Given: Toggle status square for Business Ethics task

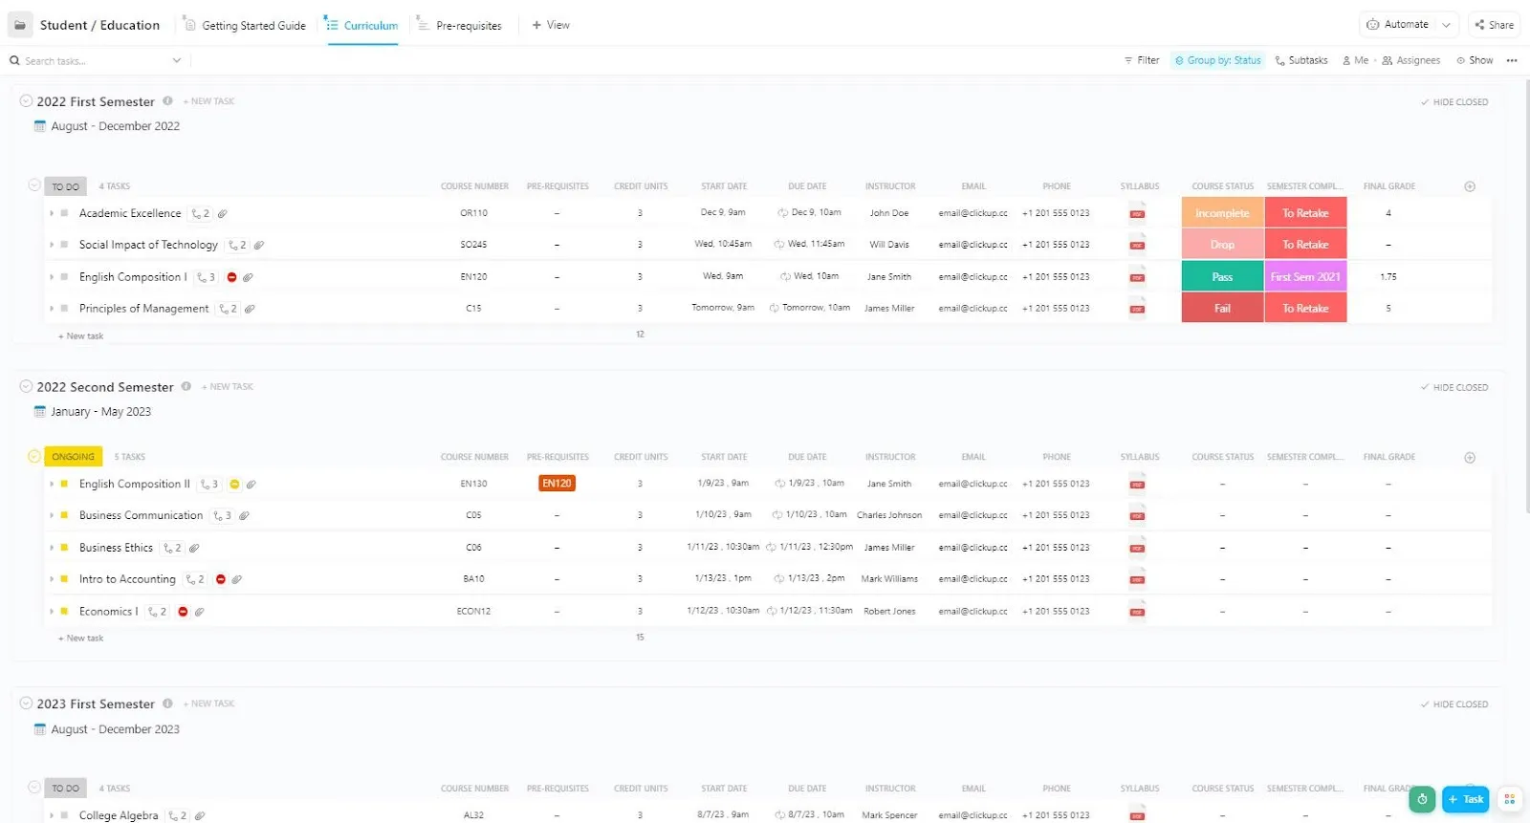Looking at the screenshot, I should click(64, 548).
